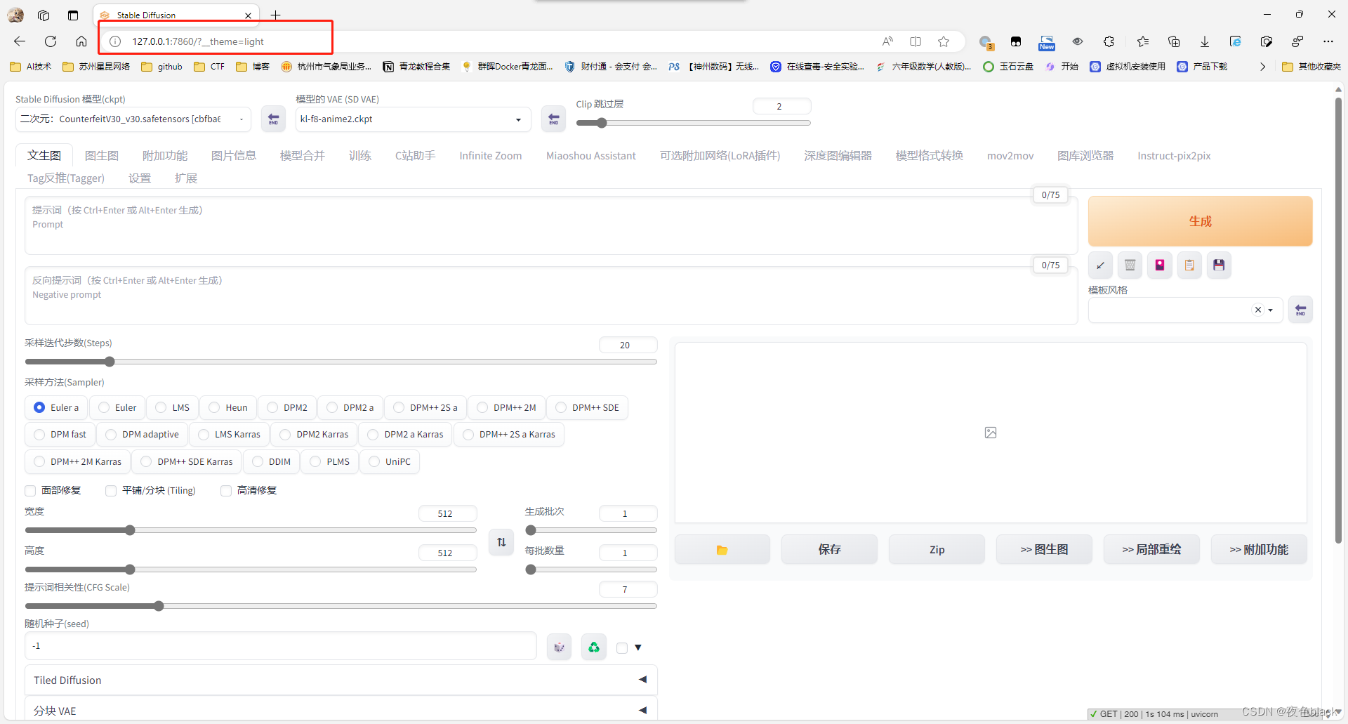This screenshot has height=724, width=1348.
Task: Open the Tag反推(Tagger) tab
Action: (x=66, y=178)
